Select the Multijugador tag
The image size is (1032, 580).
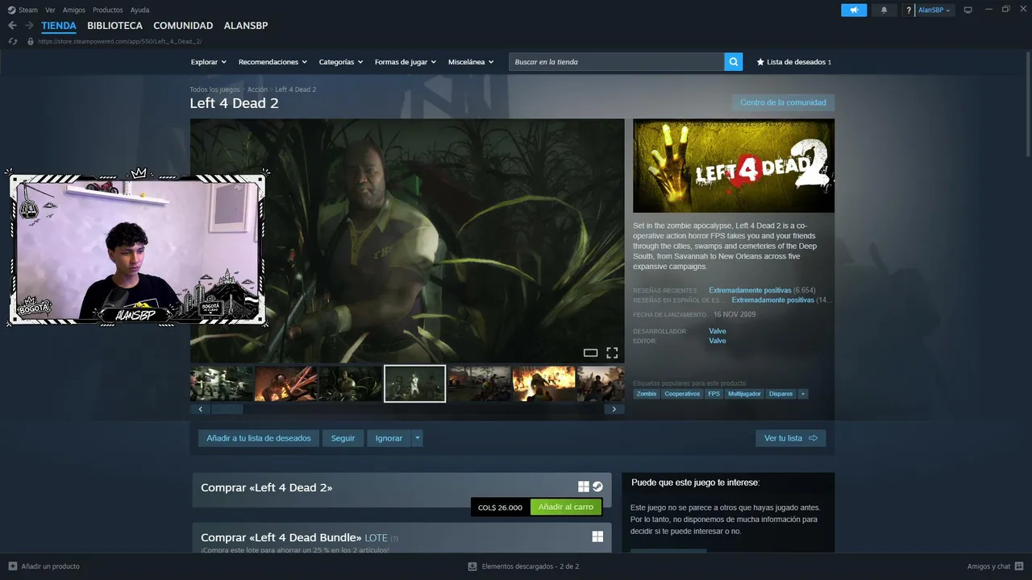click(744, 394)
